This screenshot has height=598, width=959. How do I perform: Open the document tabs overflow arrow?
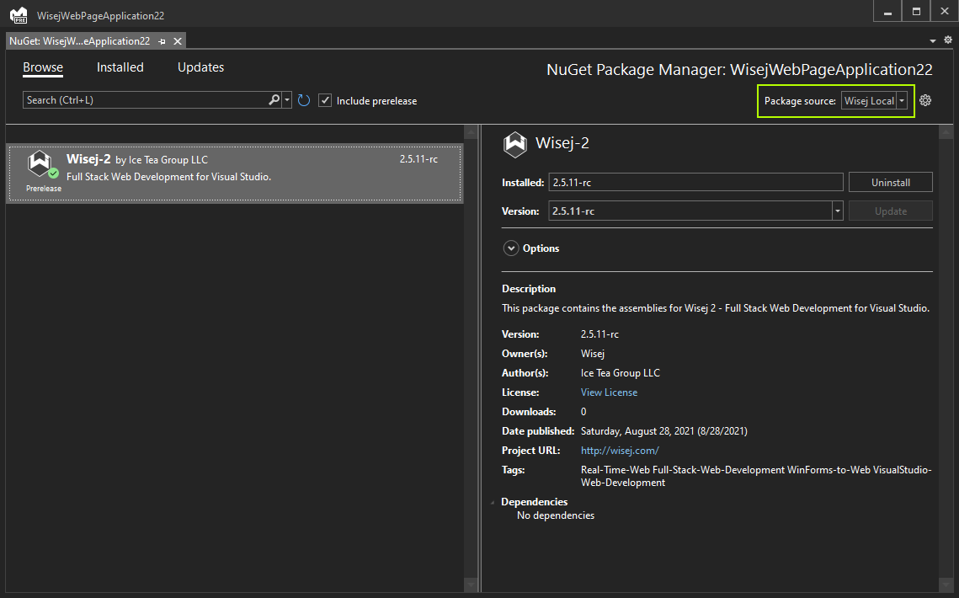[x=933, y=41]
